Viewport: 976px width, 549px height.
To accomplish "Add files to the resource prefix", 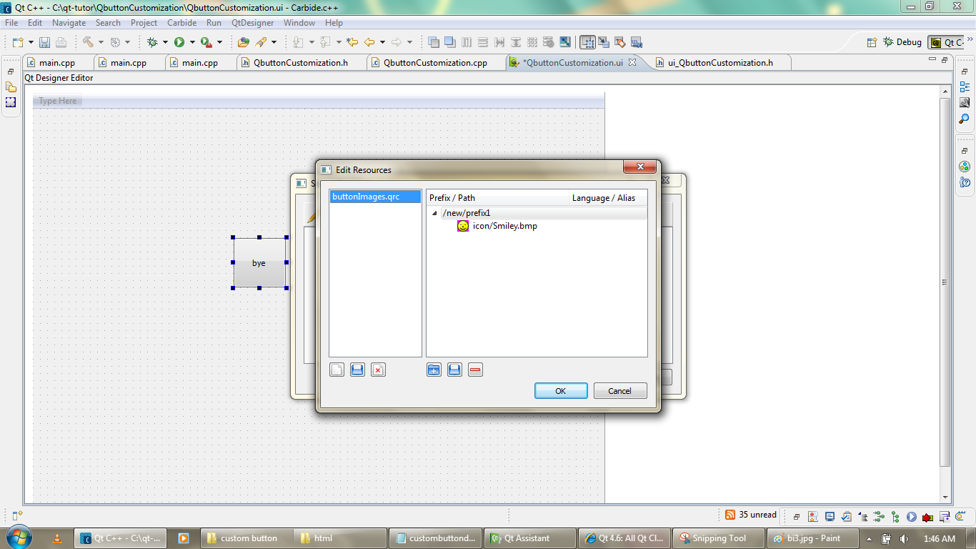I will coord(454,370).
